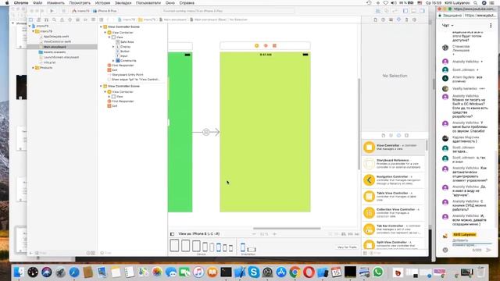Zoom in the storyboard canvas
Screen dimensions: 500x281
[274, 234]
